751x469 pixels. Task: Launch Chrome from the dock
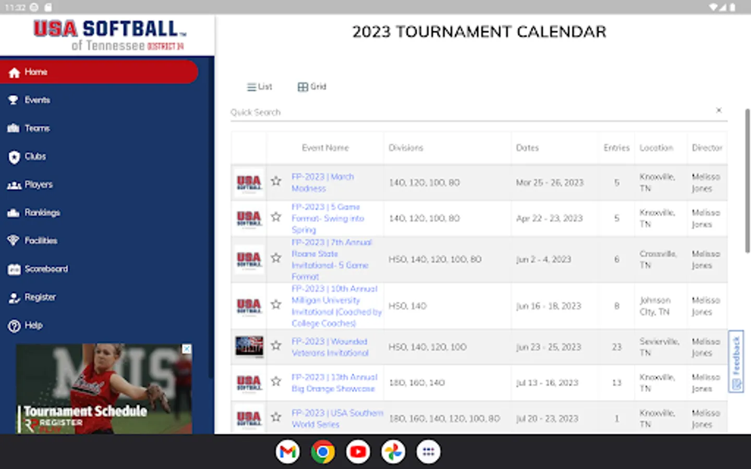(x=323, y=452)
